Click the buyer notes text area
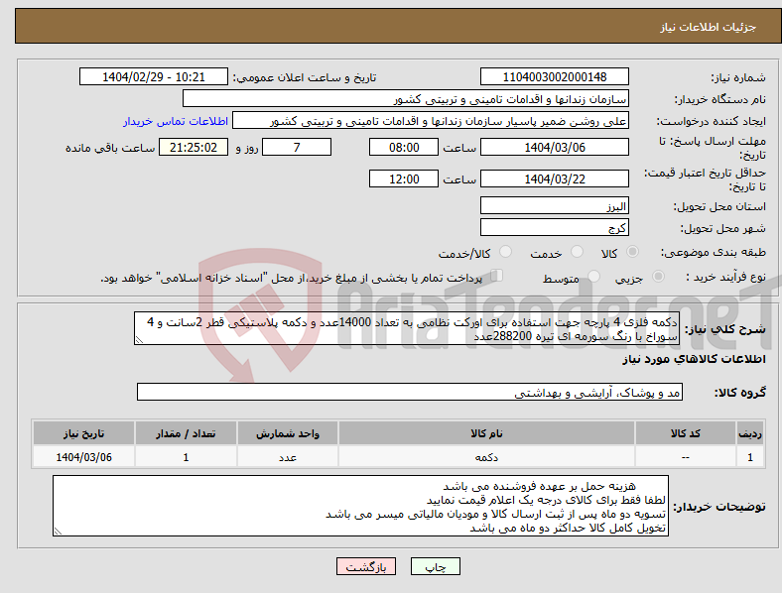The image size is (782, 593). pyautogui.click(x=360, y=507)
